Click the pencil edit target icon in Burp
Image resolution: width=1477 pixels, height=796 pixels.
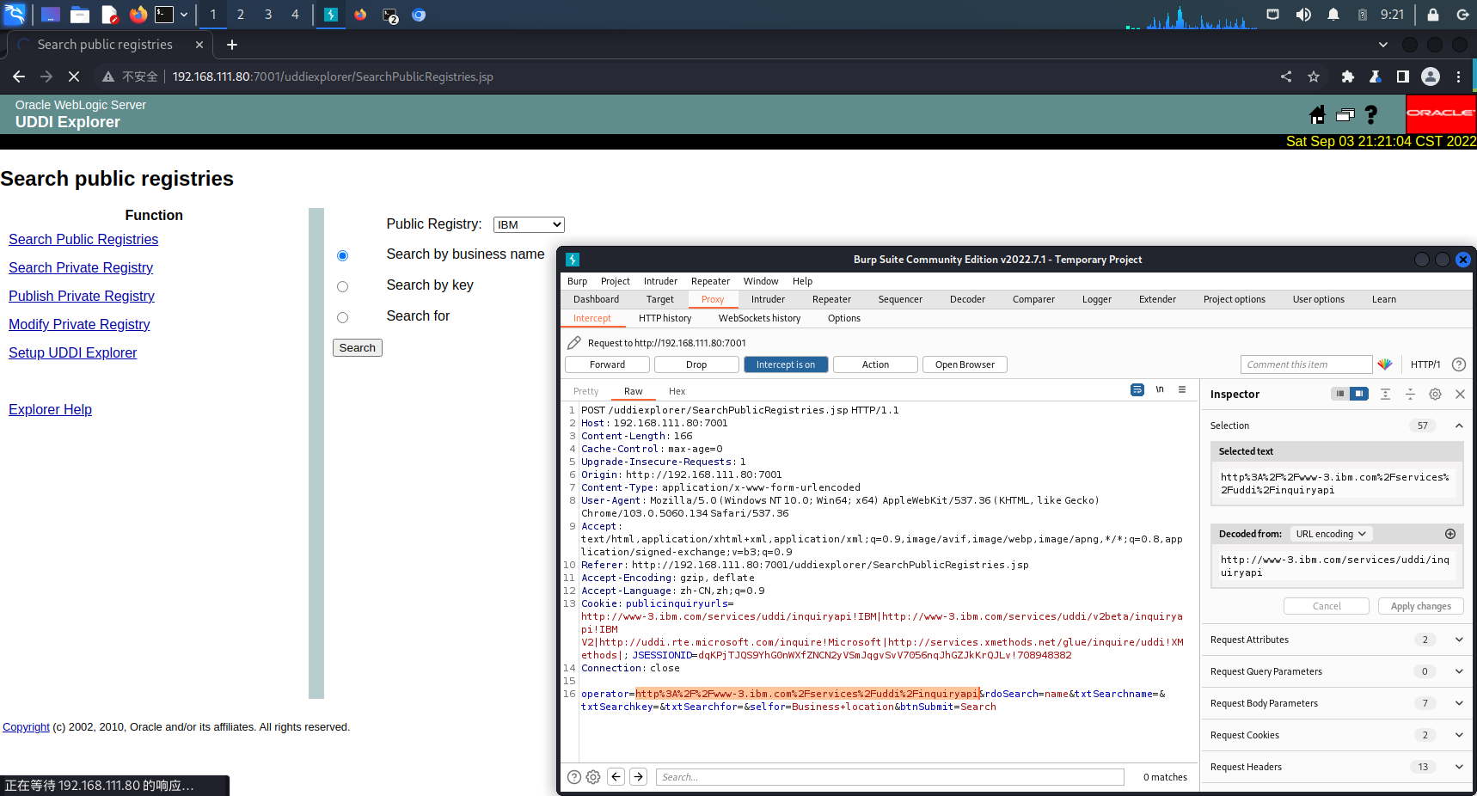[x=574, y=342]
